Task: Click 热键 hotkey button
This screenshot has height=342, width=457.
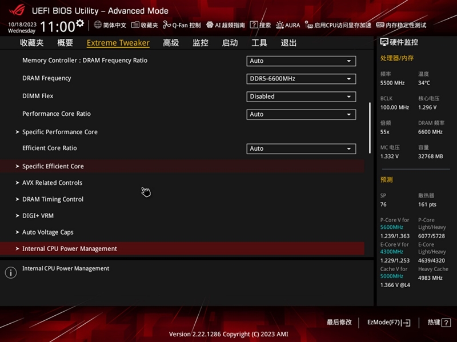Action: (x=439, y=322)
